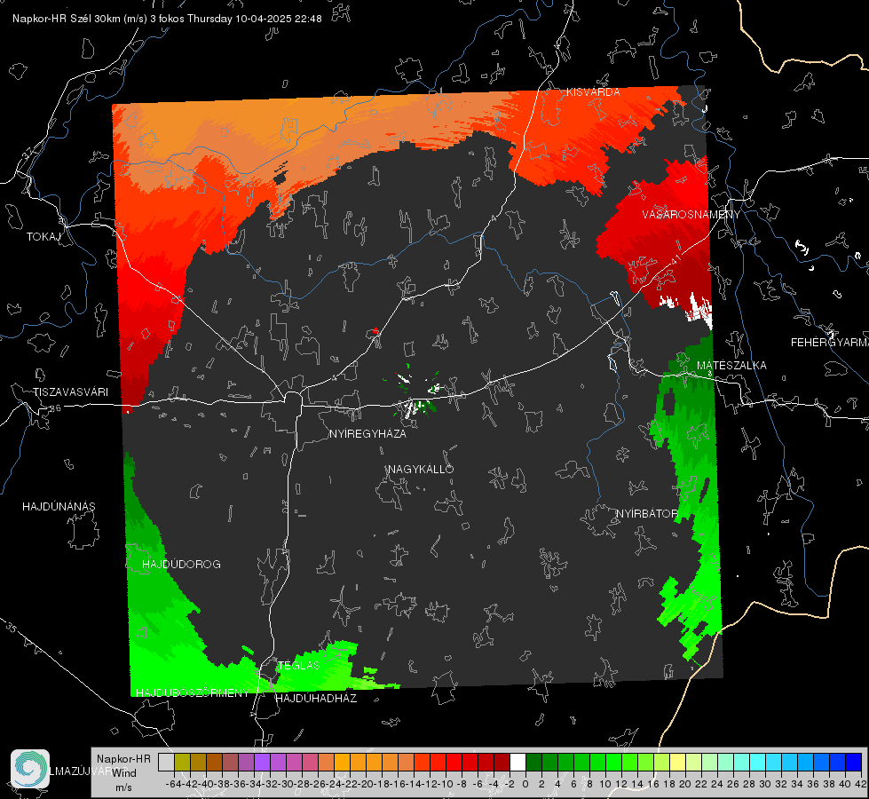This screenshot has height=799, width=869.
Task: Click the HAJDÚDOROG label
Action: pyautogui.click(x=181, y=565)
